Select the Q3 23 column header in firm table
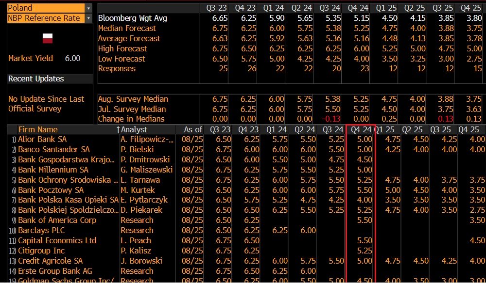Image resolution: width=486 pixels, height=283 pixels. [x=220, y=129]
